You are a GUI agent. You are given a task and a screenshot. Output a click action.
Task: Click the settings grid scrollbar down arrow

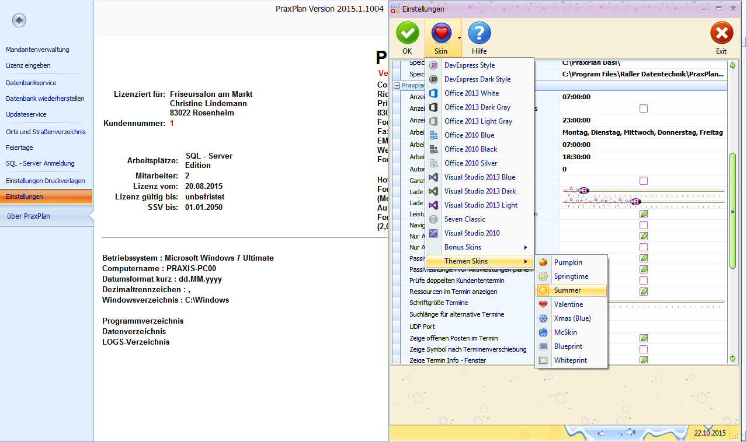pyautogui.click(x=732, y=358)
